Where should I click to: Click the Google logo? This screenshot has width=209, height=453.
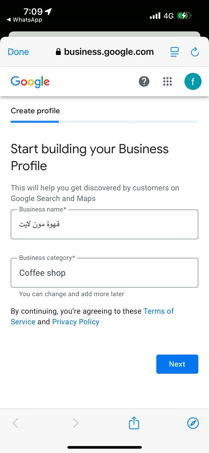[30, 82]
